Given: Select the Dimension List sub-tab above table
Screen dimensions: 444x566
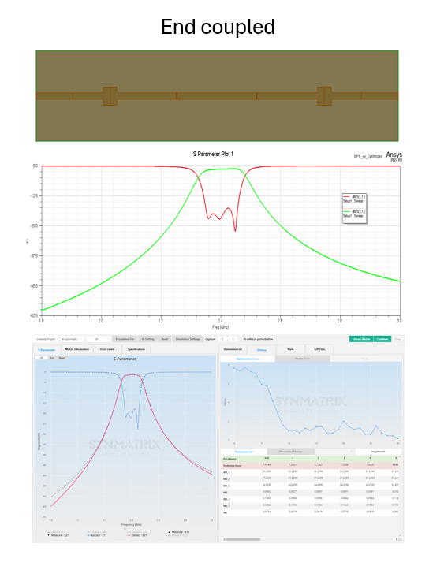Looking at the screenshot, I should pos(244,452).
